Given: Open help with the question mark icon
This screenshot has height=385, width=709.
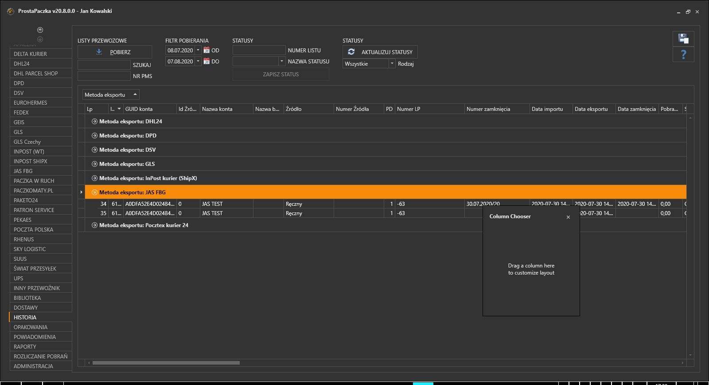Looking at the screenshot, I should click(x=683, y=55).
